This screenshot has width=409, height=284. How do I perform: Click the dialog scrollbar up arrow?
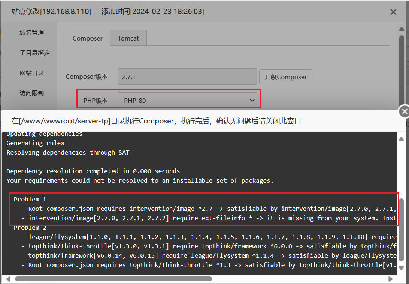click(402, 29)
